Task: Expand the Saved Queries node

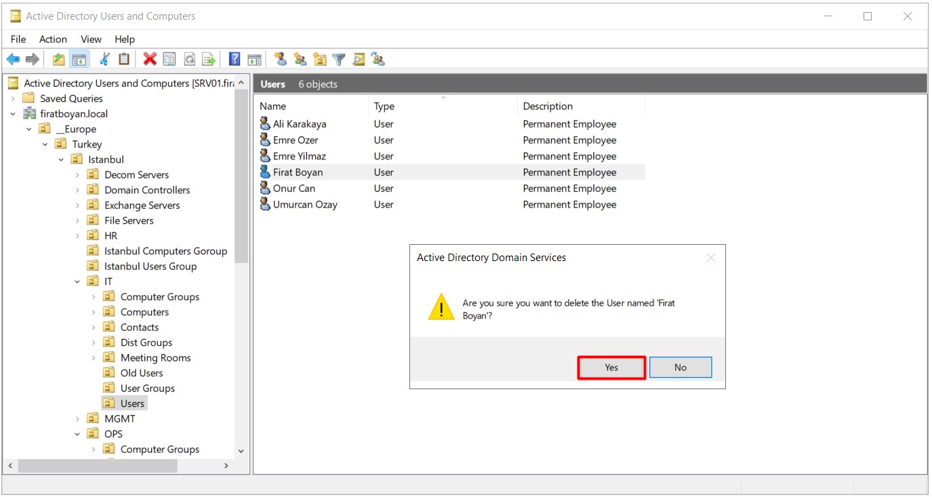Action: (x=13, y=98)
